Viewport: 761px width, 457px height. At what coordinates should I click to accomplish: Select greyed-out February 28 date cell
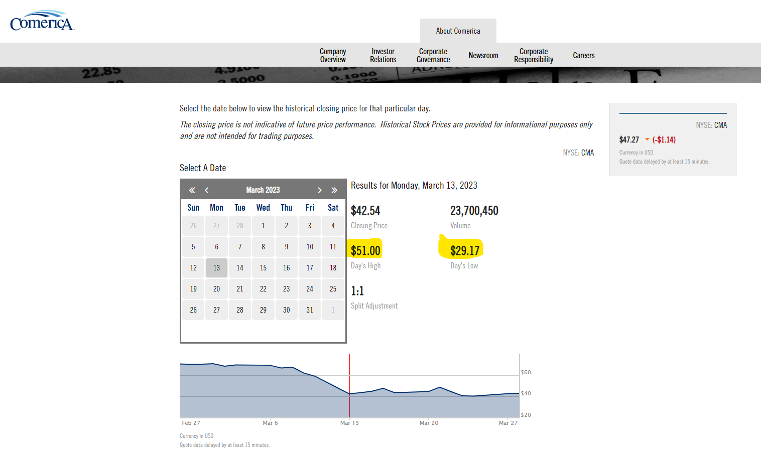(x=240, y=226)
